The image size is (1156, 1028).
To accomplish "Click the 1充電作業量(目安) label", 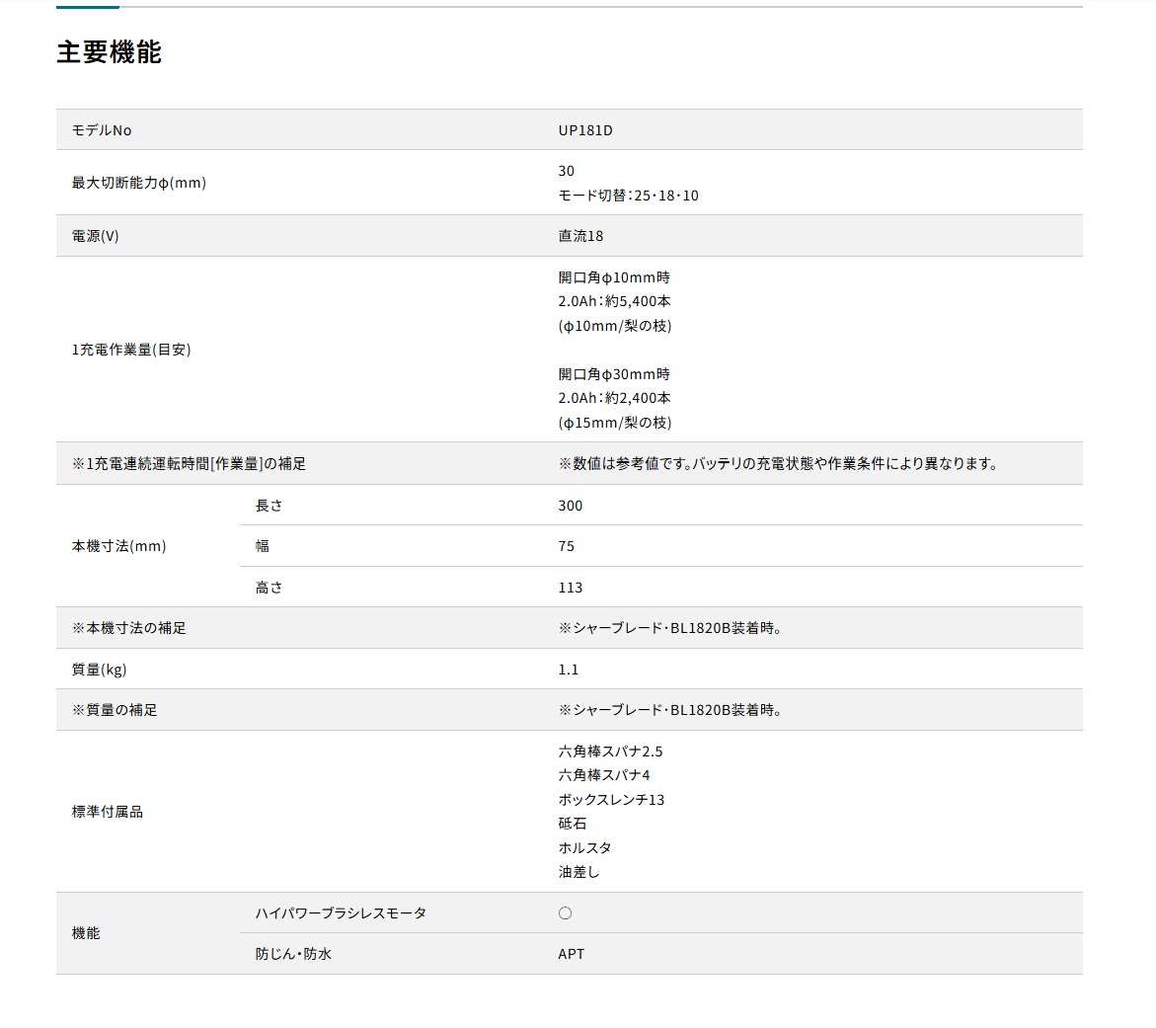I will pos(131,350).
